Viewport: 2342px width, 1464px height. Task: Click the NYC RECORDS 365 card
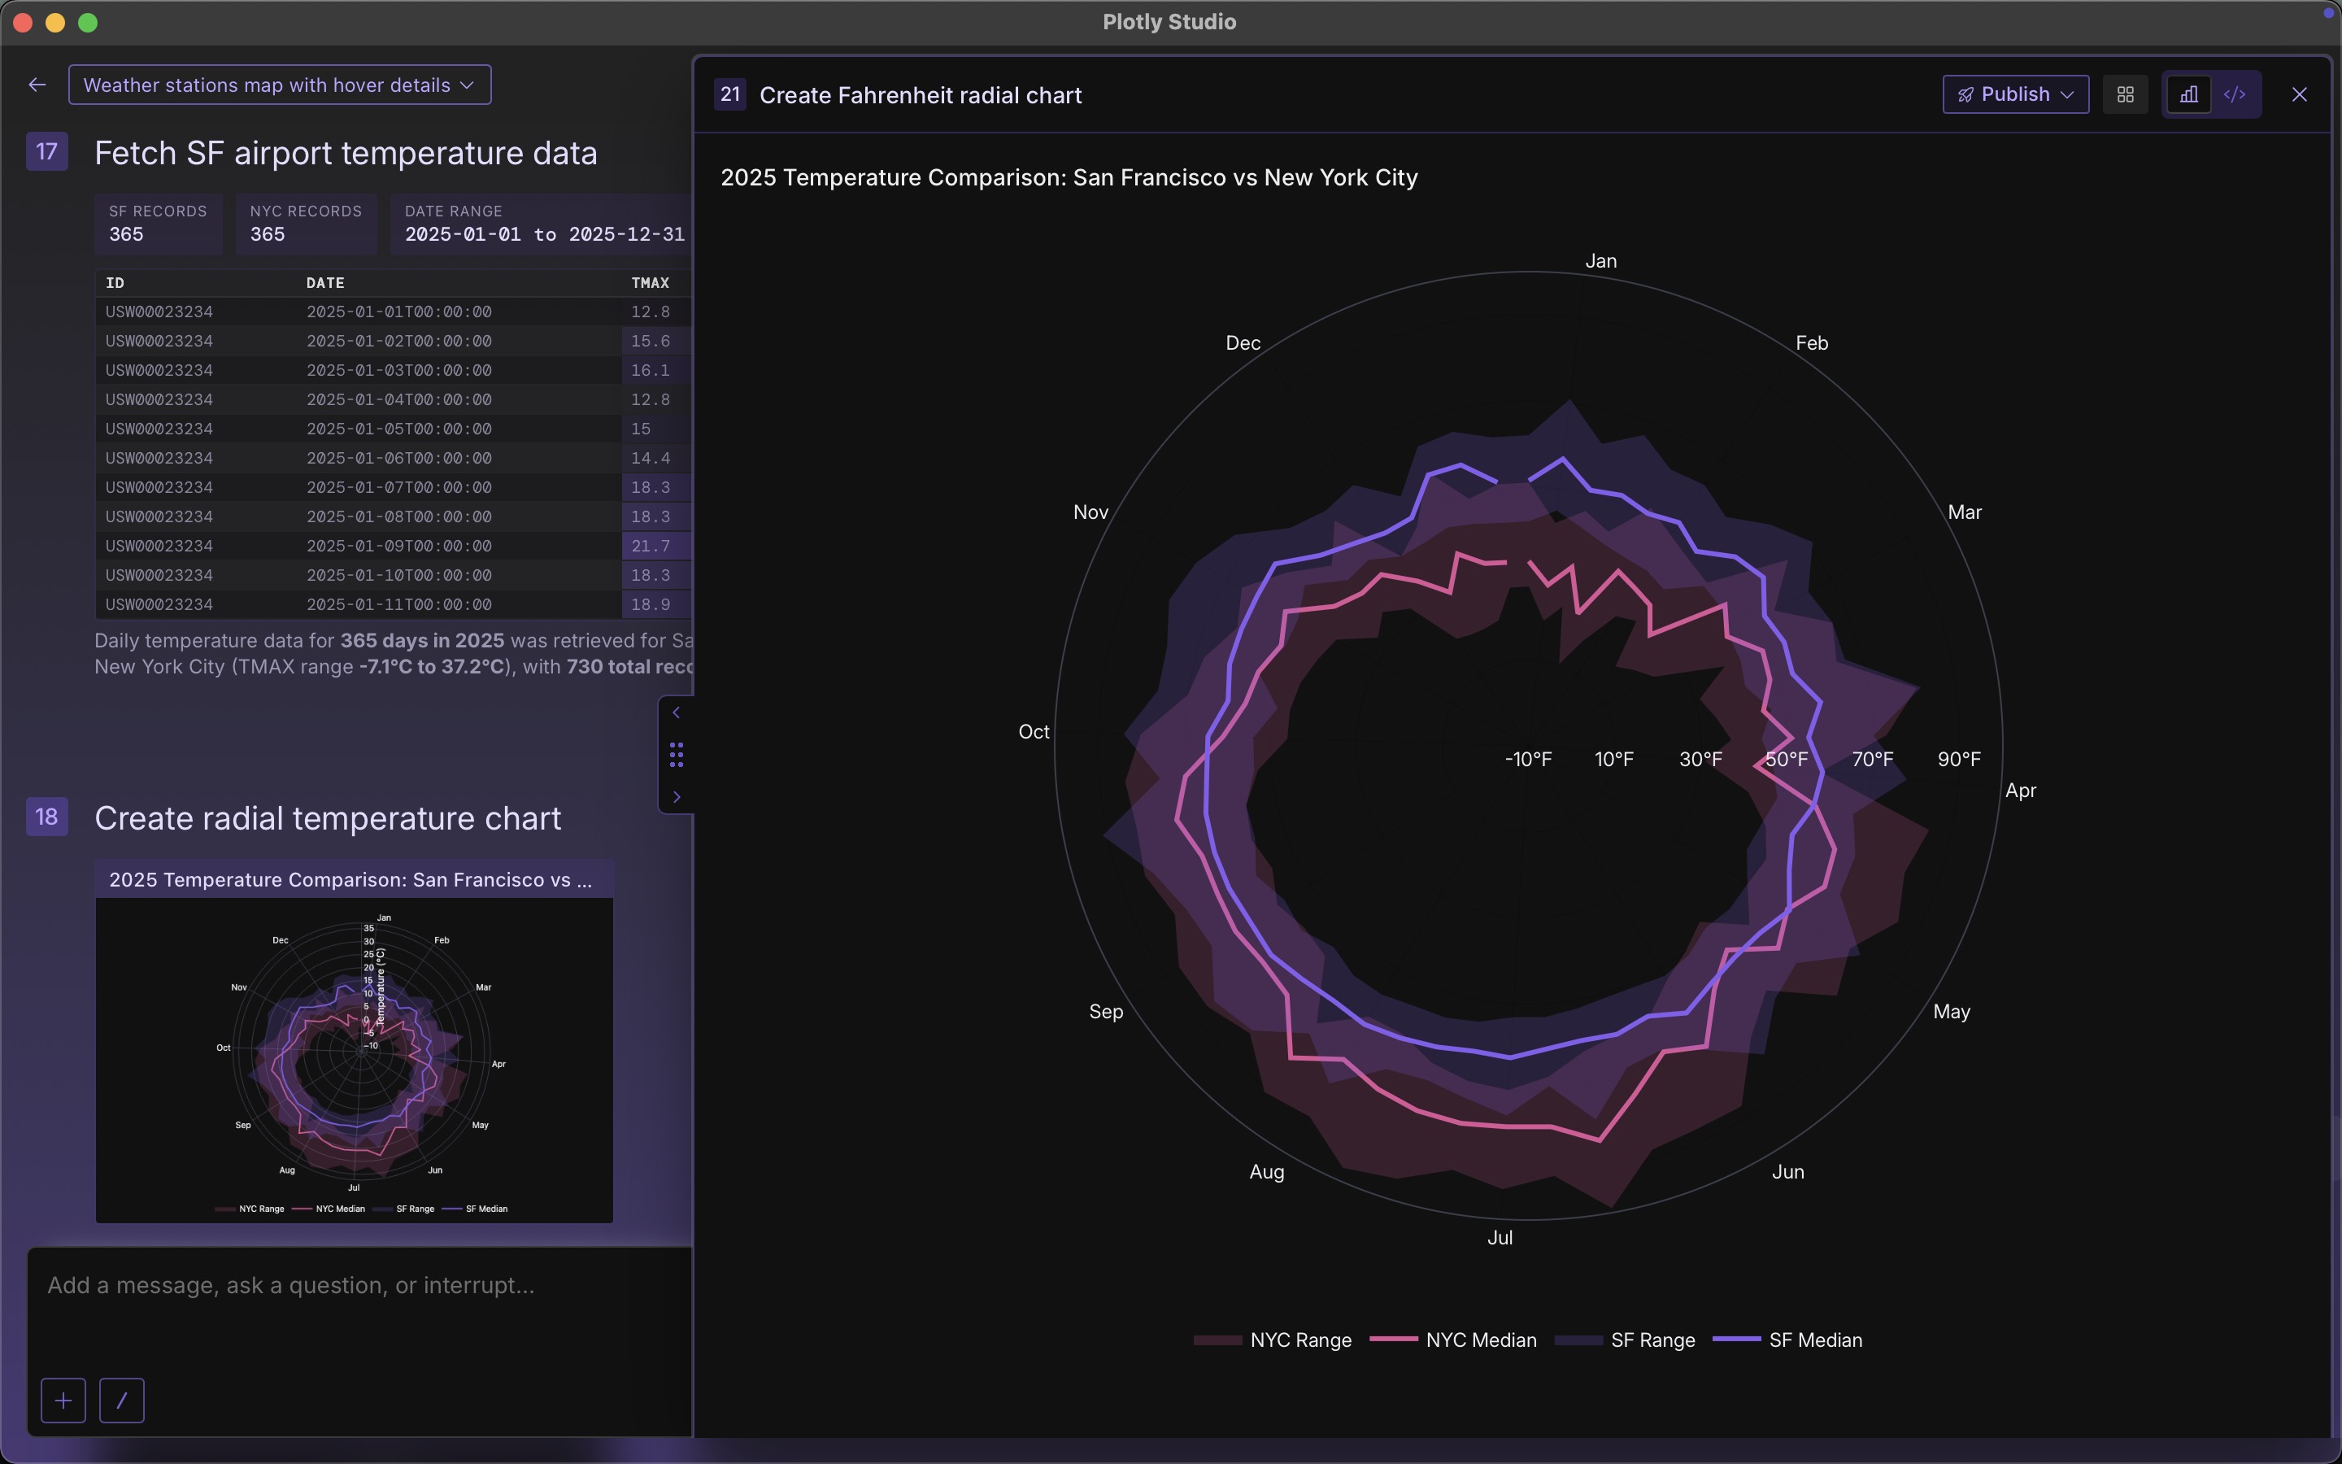[306, 224]
